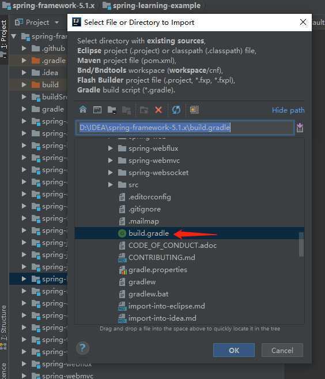
Task: Collapse the spring-framework root project node
Action: tap(14, 36)
